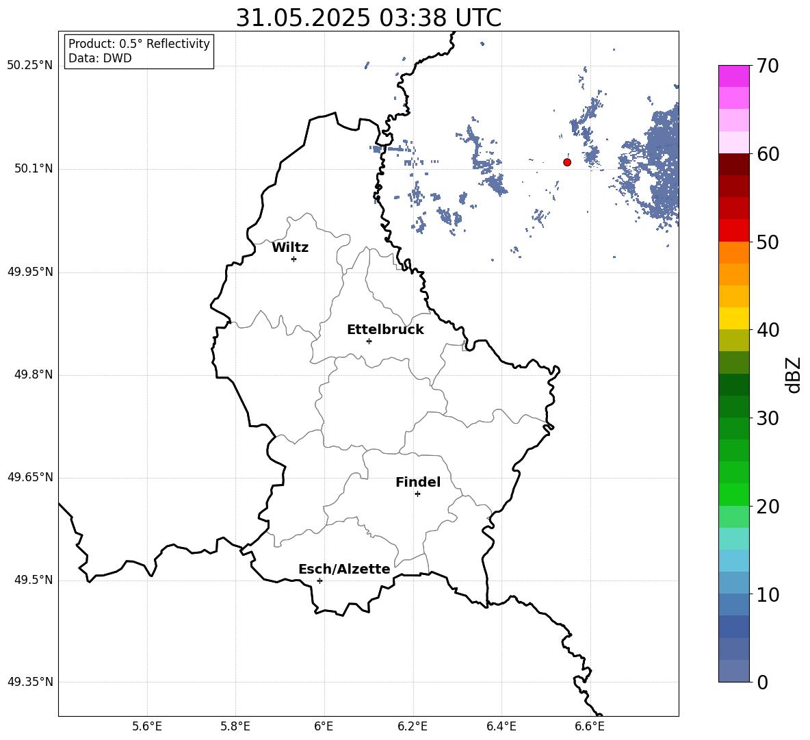The width and height of the screenshot is (810, 740).
Task: Click the 40 tick on the colorbar
Action: point(768,330)
